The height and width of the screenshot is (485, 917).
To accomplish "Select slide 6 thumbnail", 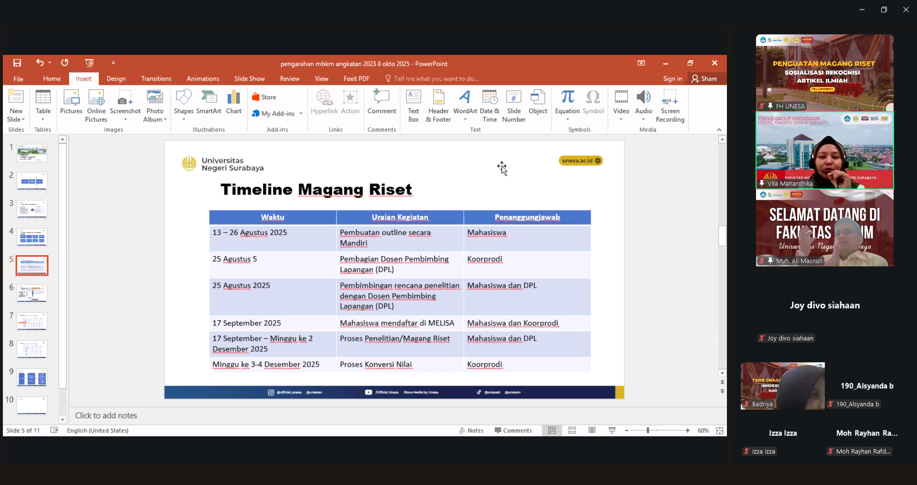I will click(32, 293).
